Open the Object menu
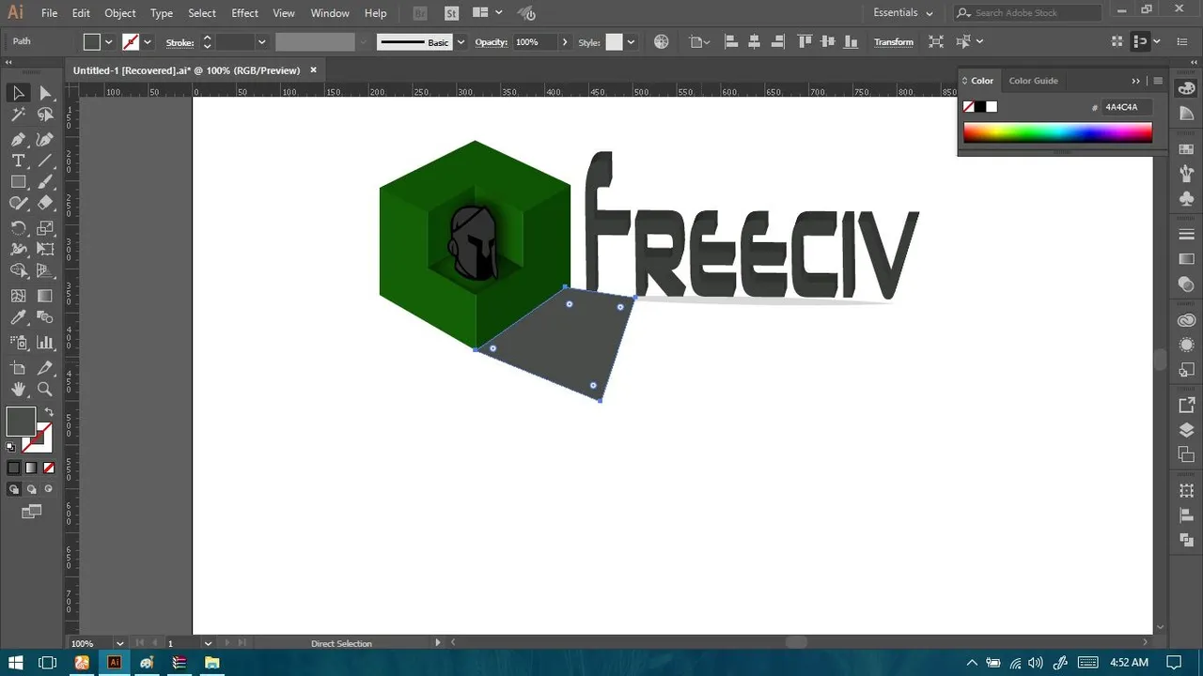1203x676 pixels. click(120, 13)
